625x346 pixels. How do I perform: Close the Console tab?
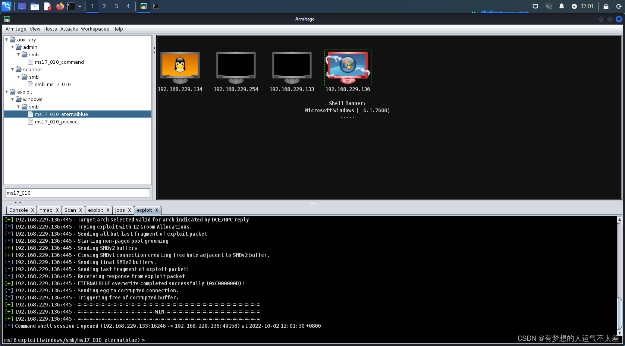coord(32,210)
